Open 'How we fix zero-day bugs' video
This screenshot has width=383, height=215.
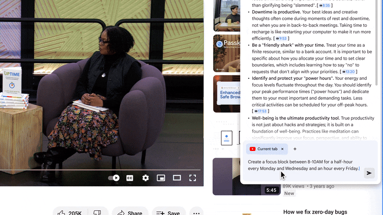click(x=315, y=212)
